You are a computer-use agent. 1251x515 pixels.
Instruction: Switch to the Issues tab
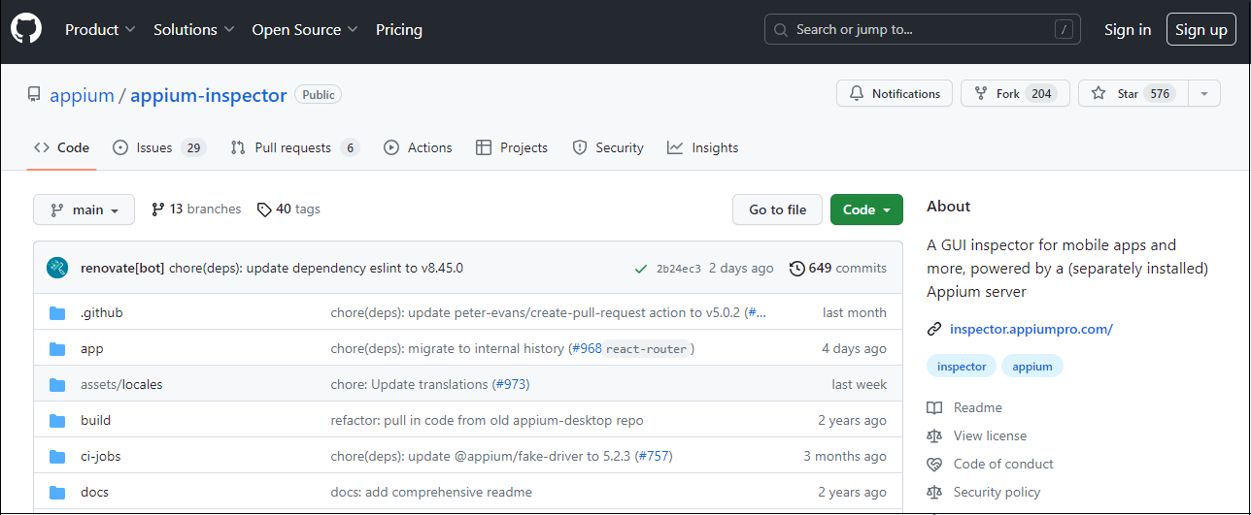158,147
